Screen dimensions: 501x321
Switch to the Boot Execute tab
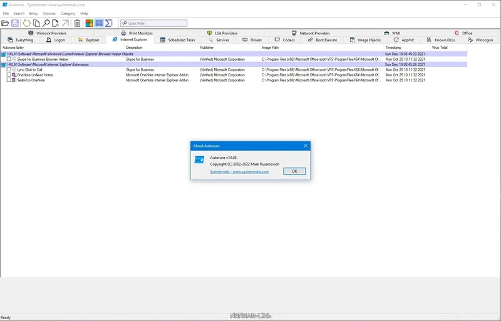click(323, 40)
